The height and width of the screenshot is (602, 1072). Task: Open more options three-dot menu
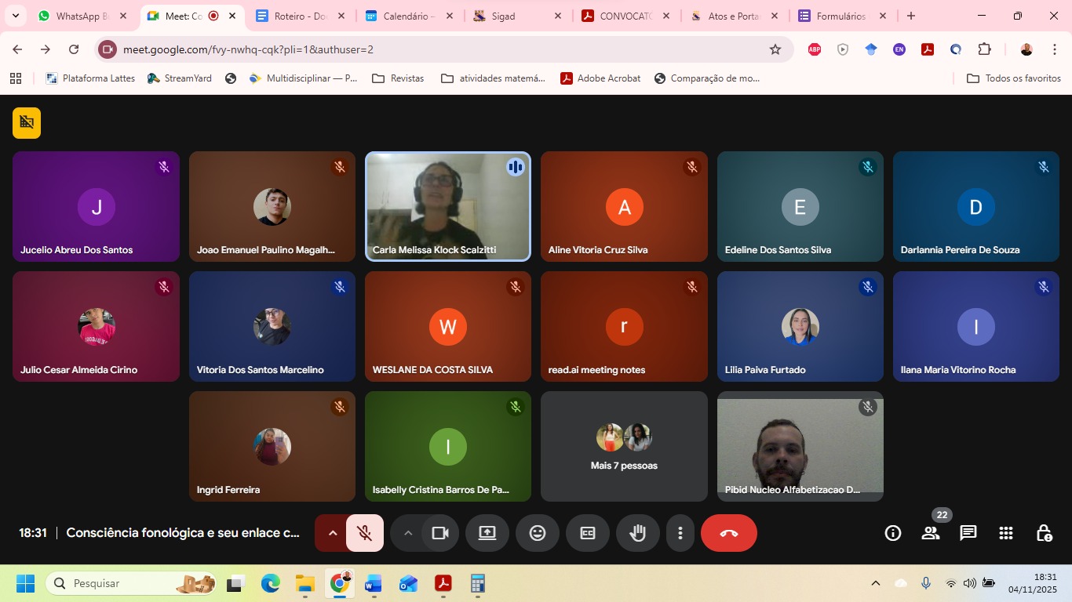click(680, 533)
